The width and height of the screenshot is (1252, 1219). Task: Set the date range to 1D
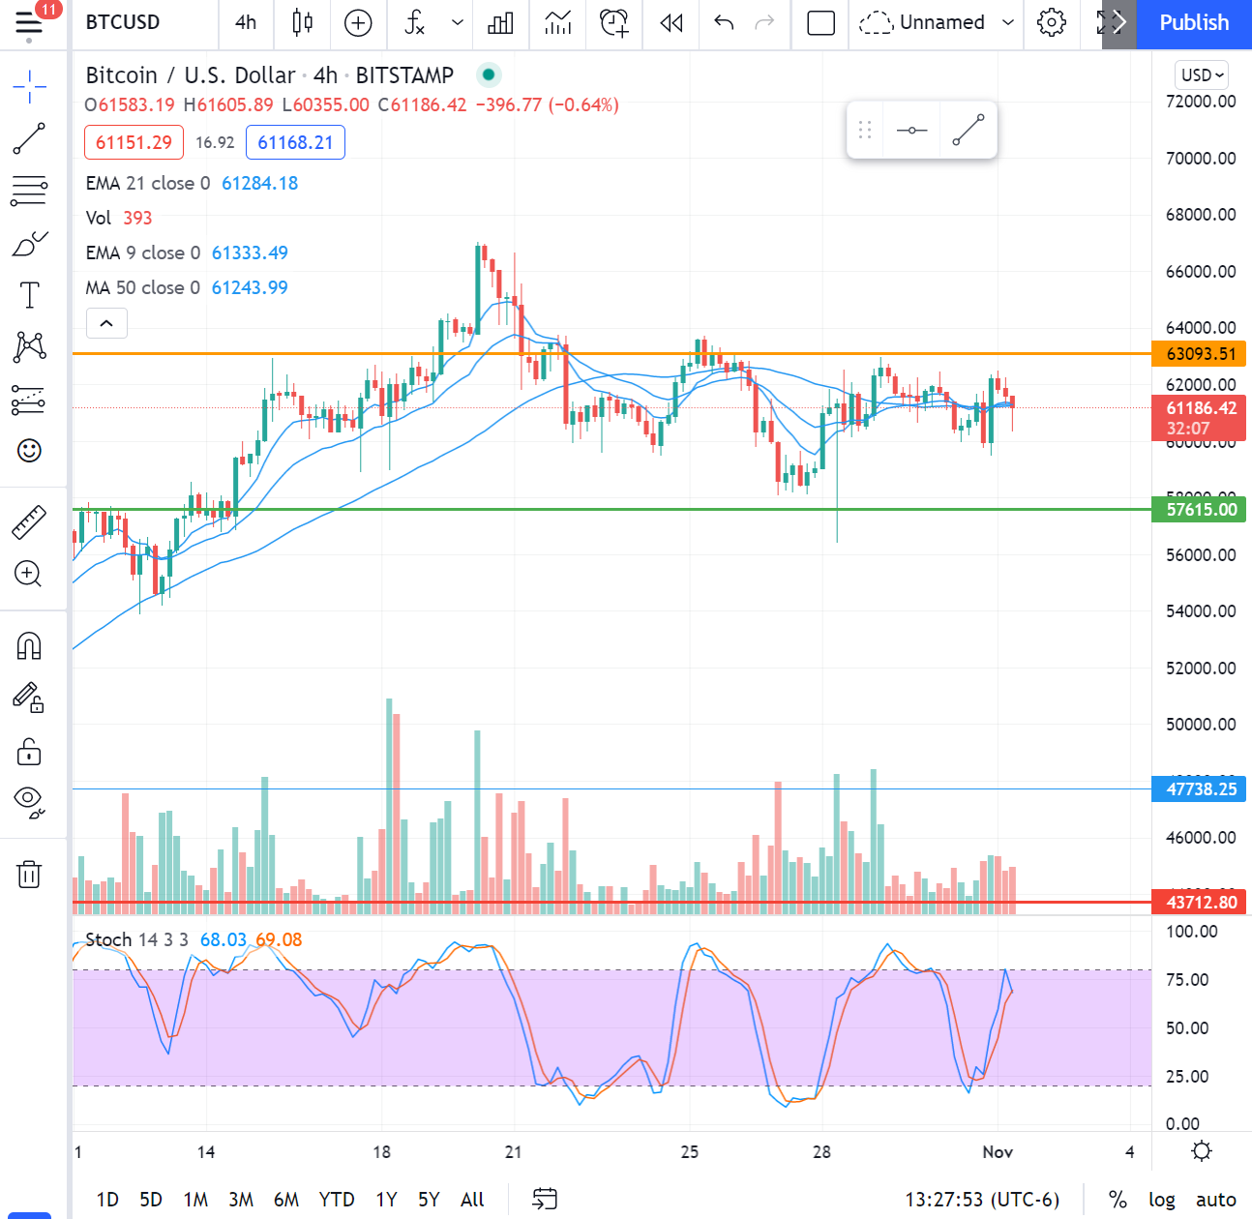pos(107,1200)
